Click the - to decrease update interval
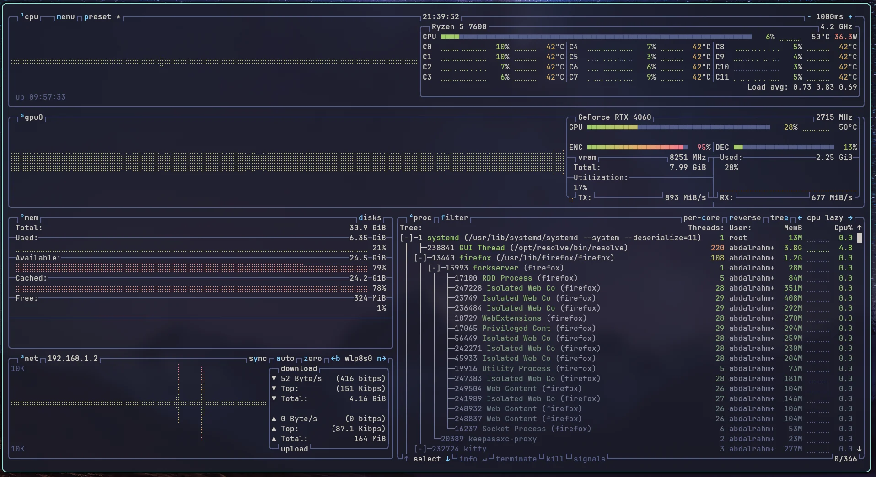Image resolution: width=876 pixels, height=477 pixels. pos(809,16)
